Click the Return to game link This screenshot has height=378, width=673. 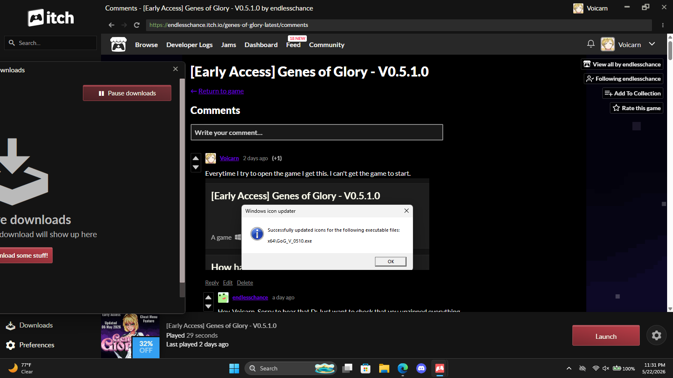click(221, 91)
